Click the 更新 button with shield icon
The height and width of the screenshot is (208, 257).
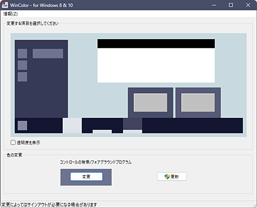tap(172, 176)
